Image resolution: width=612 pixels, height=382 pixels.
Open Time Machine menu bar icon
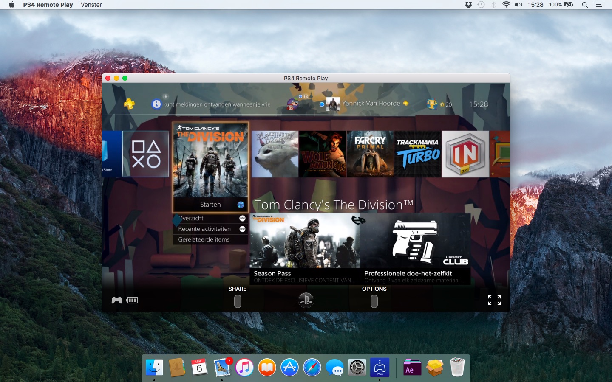click(481, 5)
